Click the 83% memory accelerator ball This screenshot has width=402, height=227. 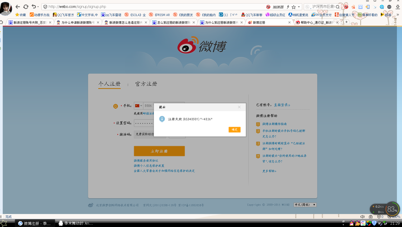coord(392,209)
